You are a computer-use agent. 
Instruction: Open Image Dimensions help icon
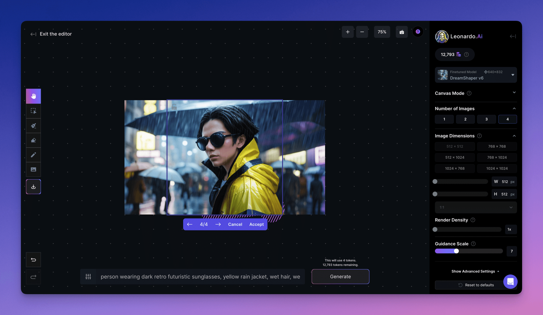(x=479, y=136)
